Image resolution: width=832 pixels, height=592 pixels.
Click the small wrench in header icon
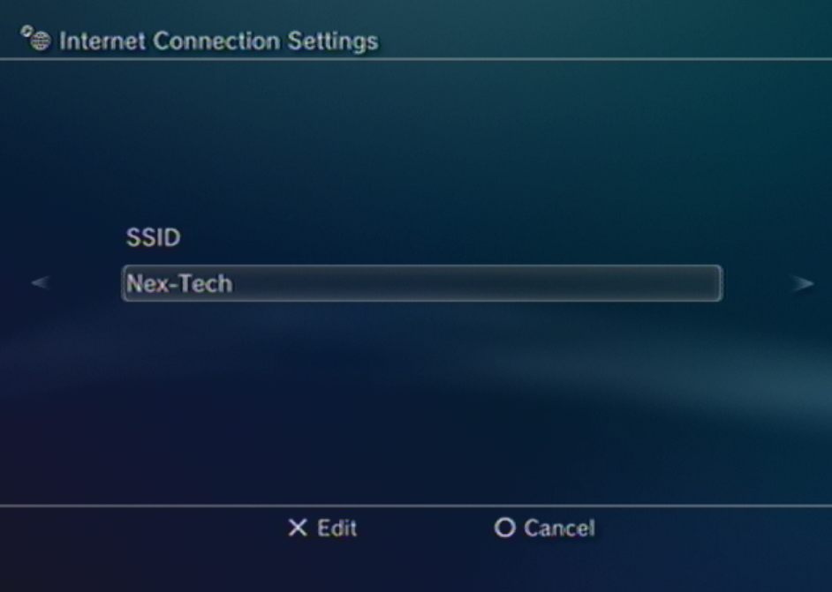click(x=26, y=31)
